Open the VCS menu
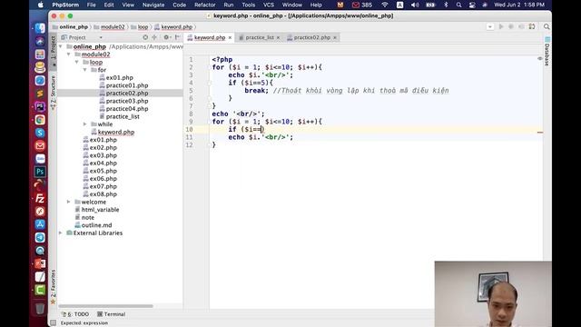This screenshot has width=581, height=327. [x=269, y=5]
